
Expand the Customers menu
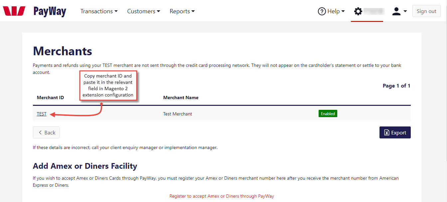(x=144, y=11)
